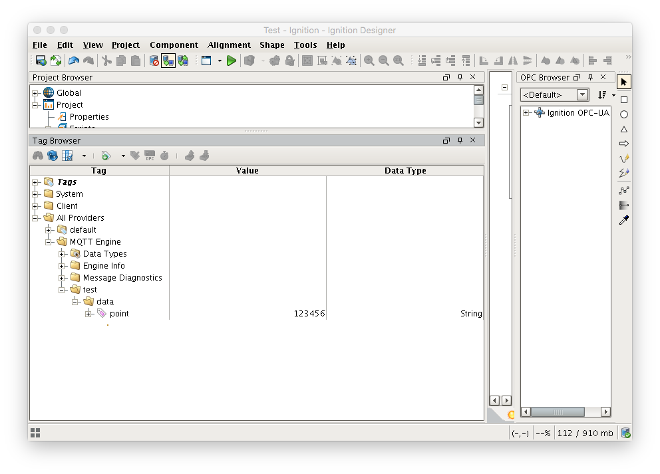Click the Copy icon in toolbar
Viewport: 660px width, 474px height.
pos(121,60)
